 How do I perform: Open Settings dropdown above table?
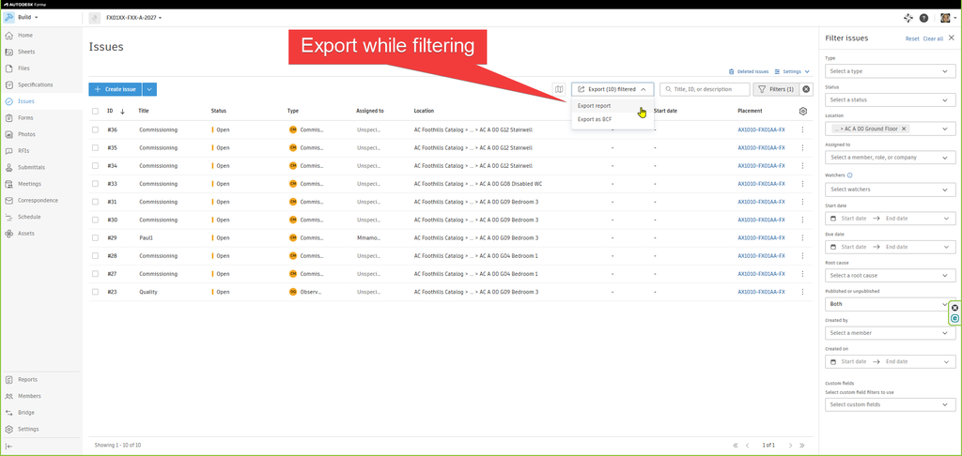[791, 71]
